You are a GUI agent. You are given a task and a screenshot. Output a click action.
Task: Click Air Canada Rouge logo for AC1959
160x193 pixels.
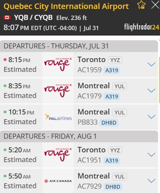click(58, 64)
